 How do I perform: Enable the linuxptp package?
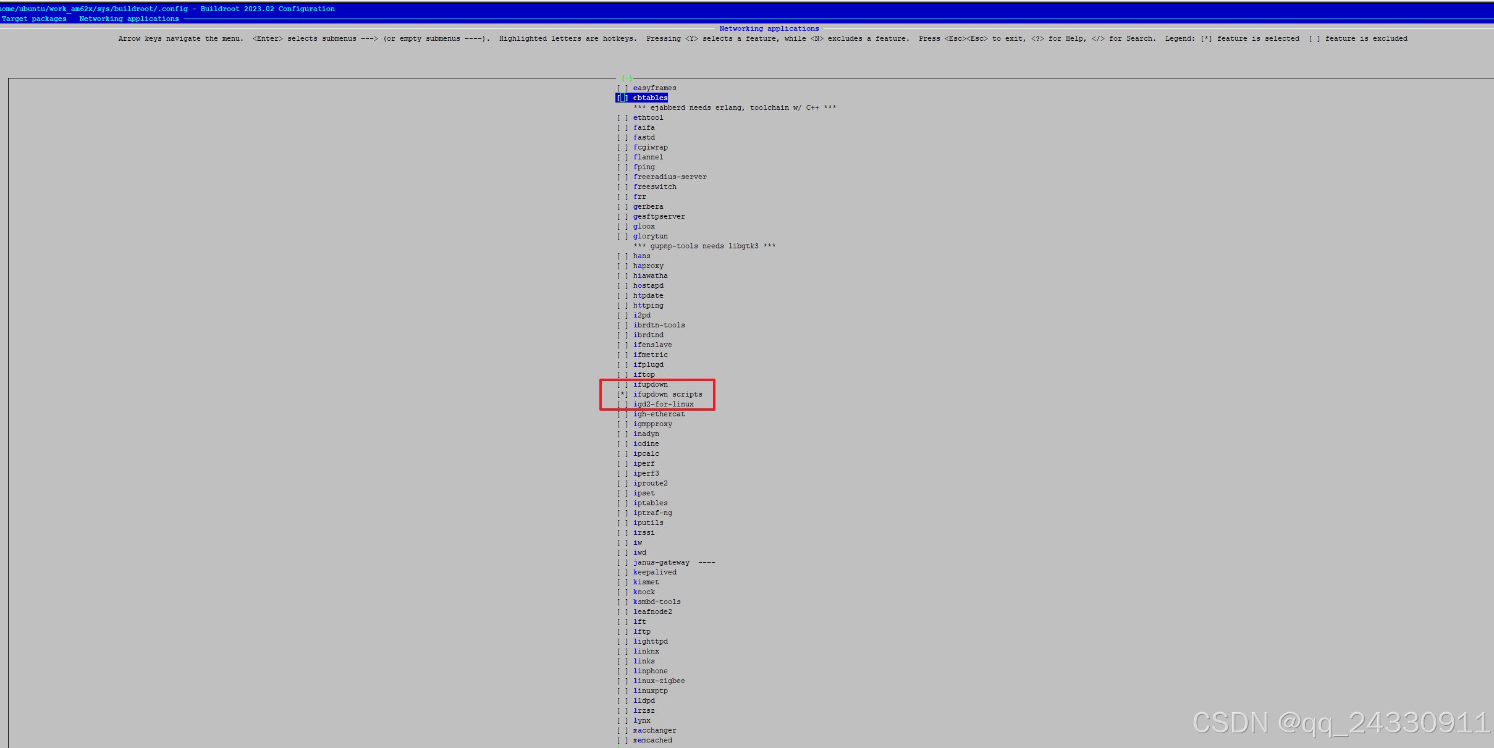[623, 691]
